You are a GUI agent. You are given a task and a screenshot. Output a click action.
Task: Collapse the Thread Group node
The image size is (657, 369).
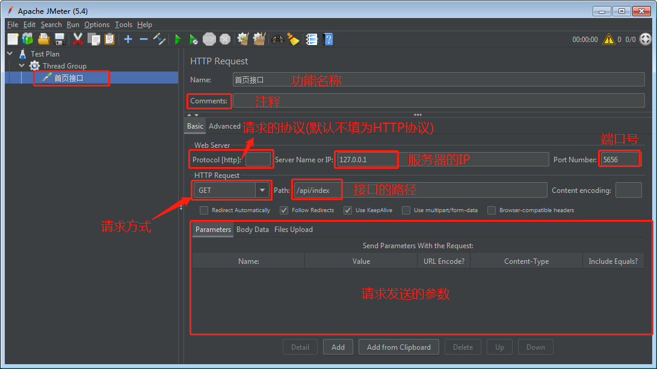[21, 66]
